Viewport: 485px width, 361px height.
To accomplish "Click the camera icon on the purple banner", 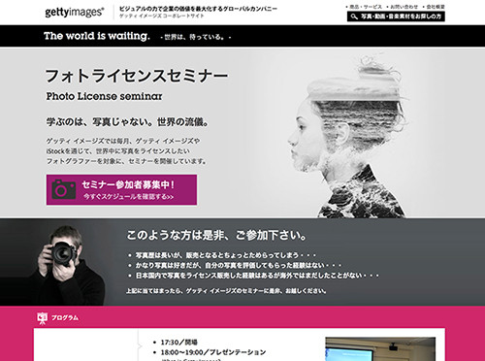I will tap(64, 189).
